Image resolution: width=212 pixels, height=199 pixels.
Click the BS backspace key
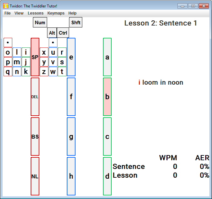(35, 136)
